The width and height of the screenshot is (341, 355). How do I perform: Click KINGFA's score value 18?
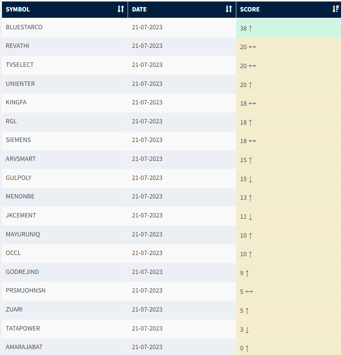[243, 104]
